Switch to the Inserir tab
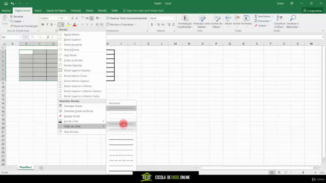 click(x=38, y=11)
